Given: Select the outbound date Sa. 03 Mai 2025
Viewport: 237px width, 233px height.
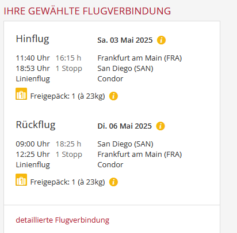Looking at the screenshot, I should pos(125,40).
